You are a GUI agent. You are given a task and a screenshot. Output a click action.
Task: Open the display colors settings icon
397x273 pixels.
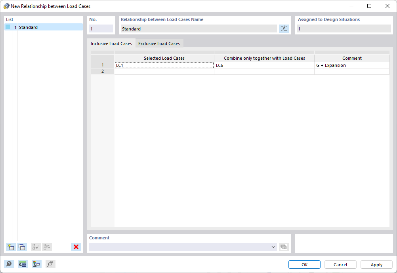pyautogui.click(x=36, y=264)
